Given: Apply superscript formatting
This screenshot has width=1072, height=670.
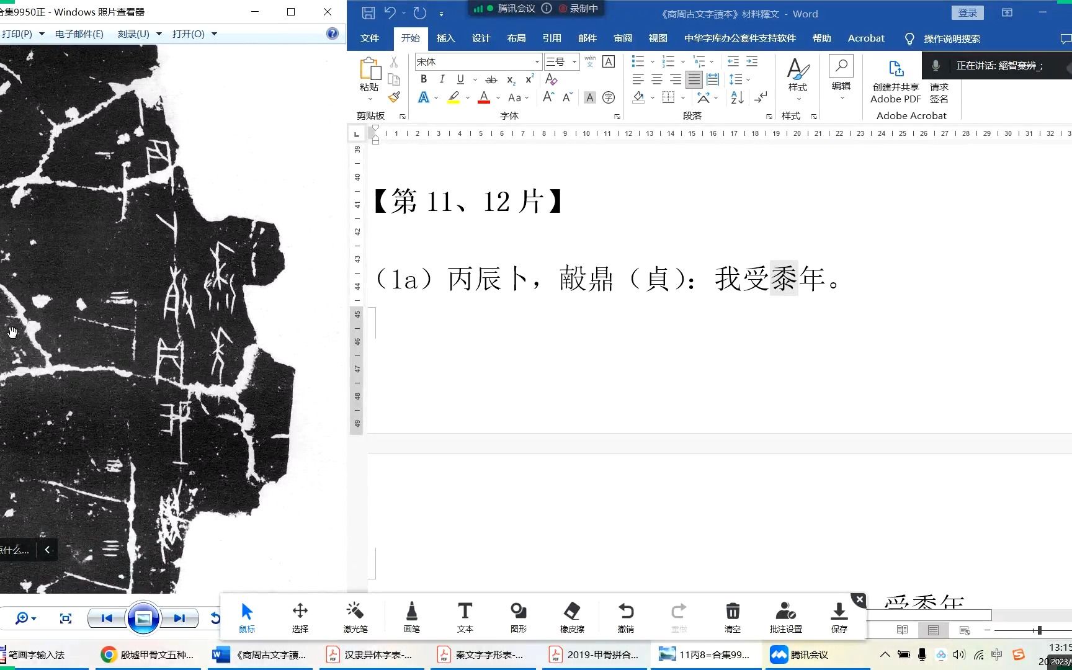Looking at the screenshot, I should (529, 79).
